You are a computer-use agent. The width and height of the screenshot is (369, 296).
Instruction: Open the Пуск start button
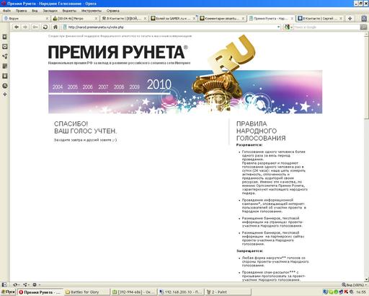point(8,292)
